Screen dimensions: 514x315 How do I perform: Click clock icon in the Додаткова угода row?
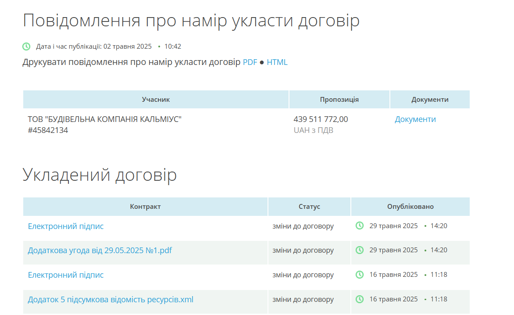(360, 250)
